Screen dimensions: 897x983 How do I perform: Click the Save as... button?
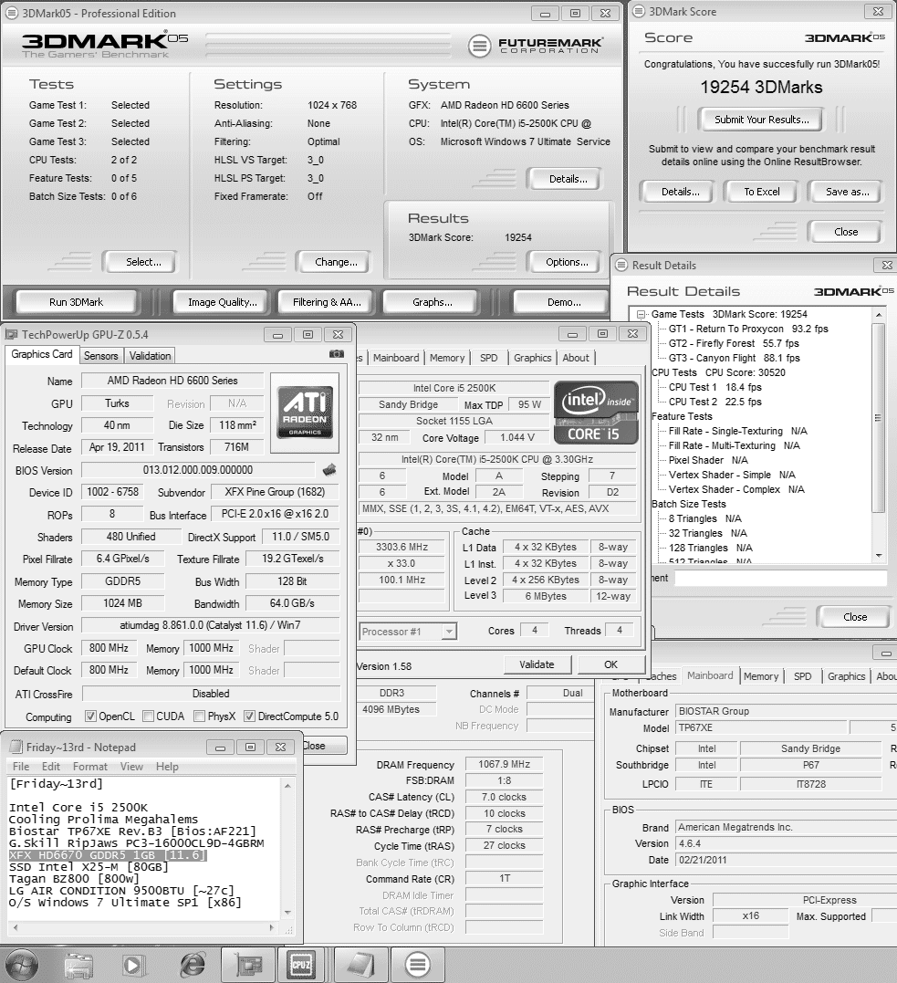(847, 191)
